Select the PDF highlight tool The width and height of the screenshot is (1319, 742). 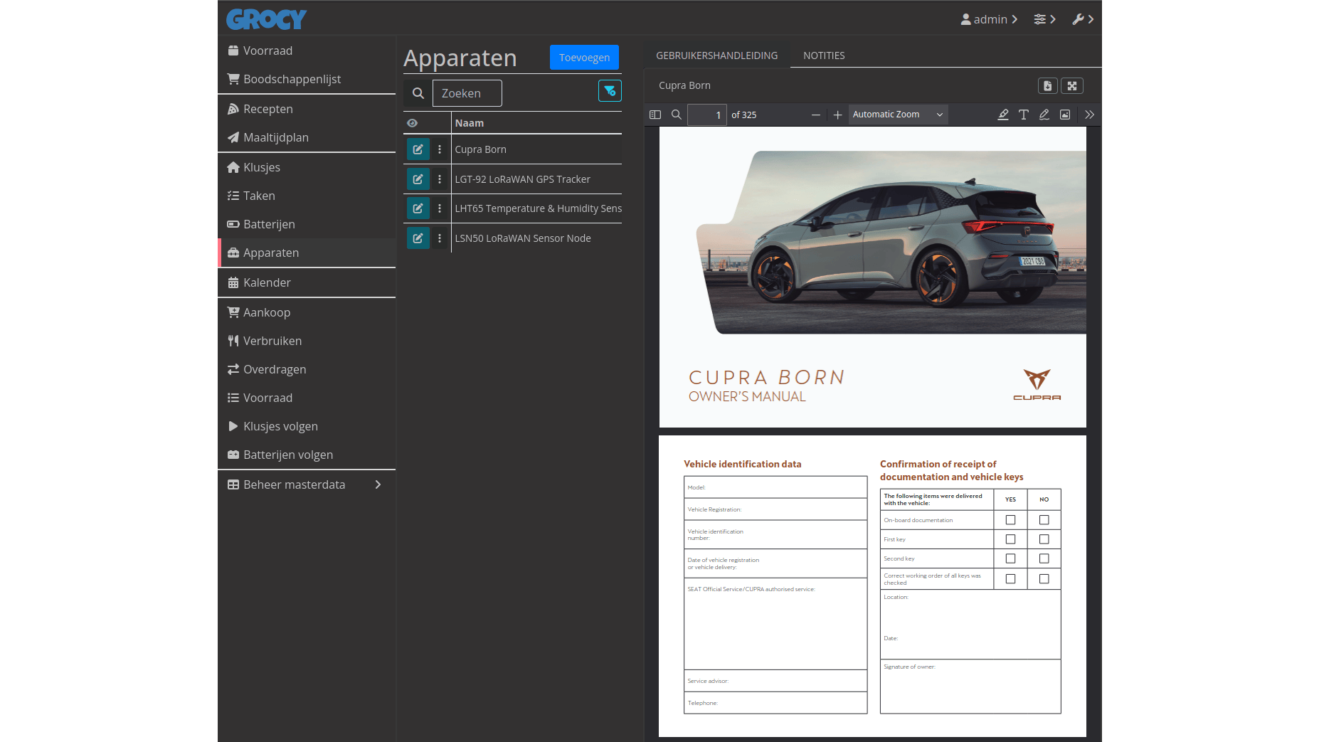point(1003,115)
